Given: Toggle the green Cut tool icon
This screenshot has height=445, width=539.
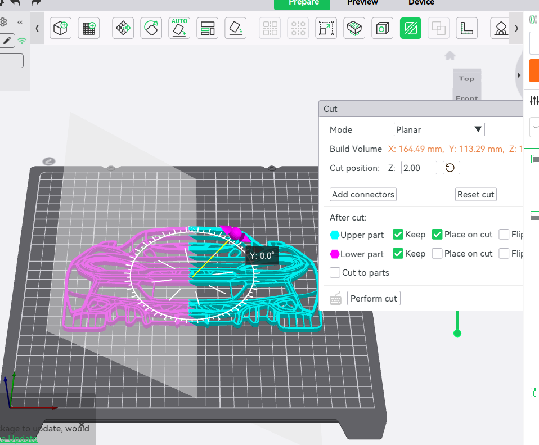Looking at the screenshot, I should 411,28.
